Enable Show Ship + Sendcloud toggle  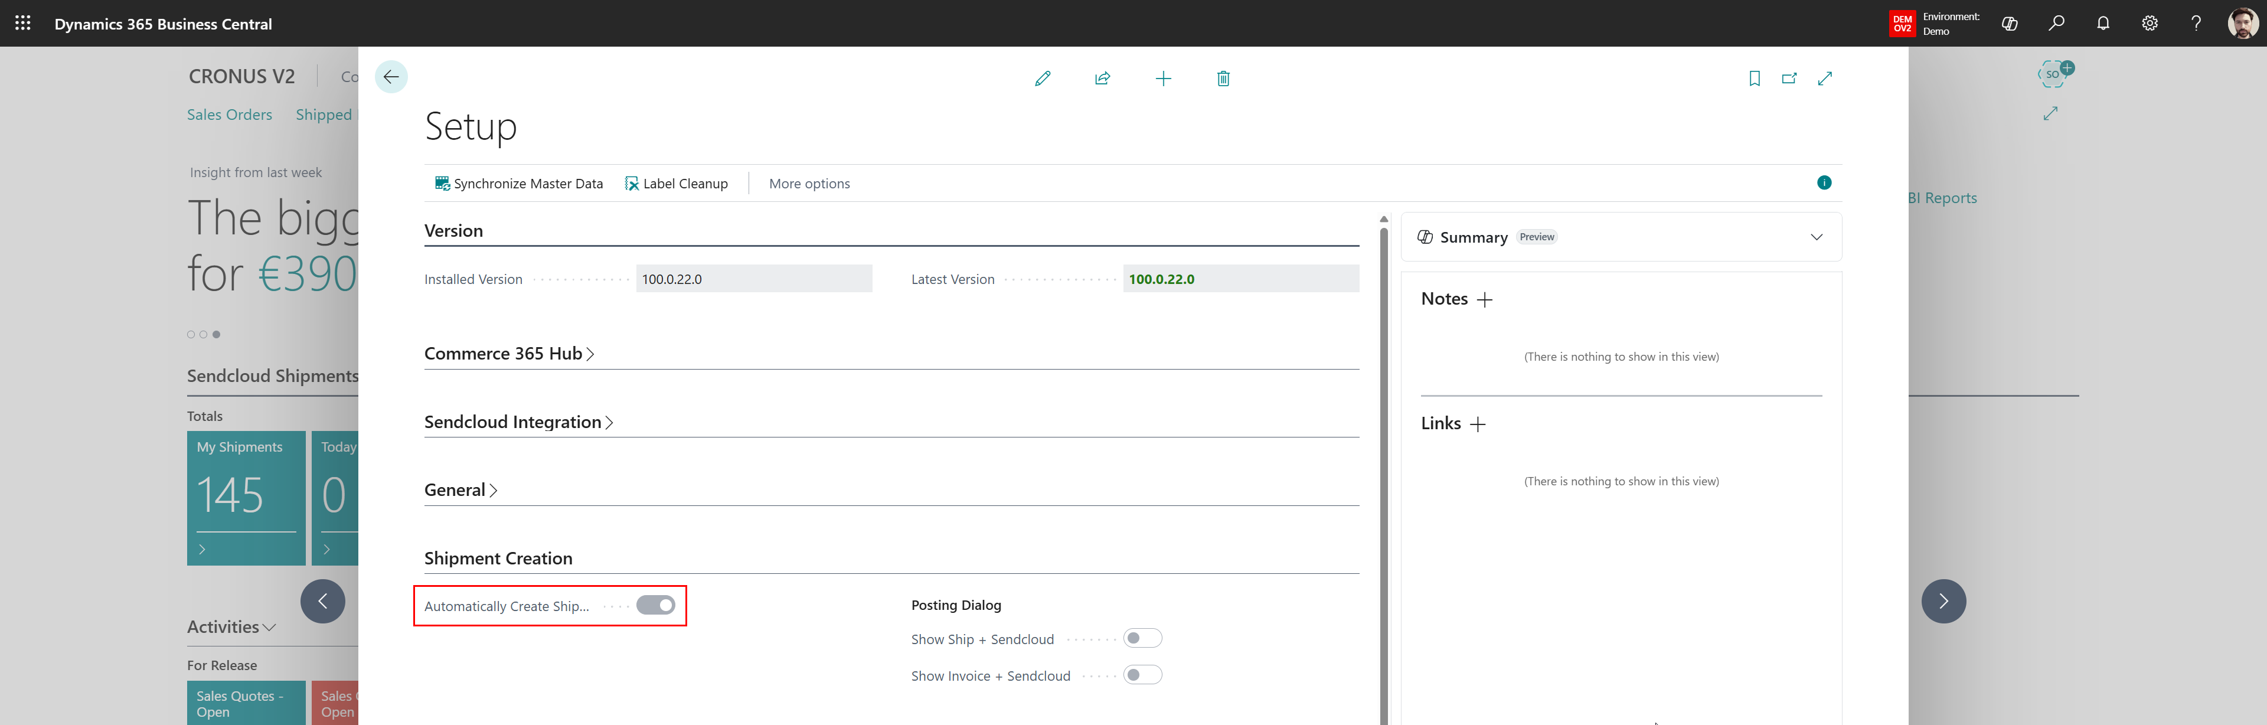(1142, 639)
